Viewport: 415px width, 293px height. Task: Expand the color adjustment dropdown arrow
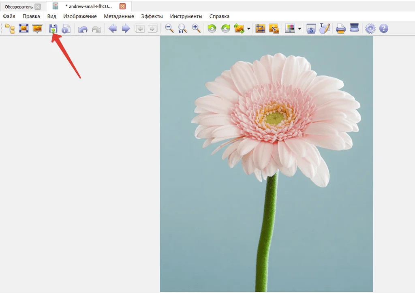(x=299, y=29)
